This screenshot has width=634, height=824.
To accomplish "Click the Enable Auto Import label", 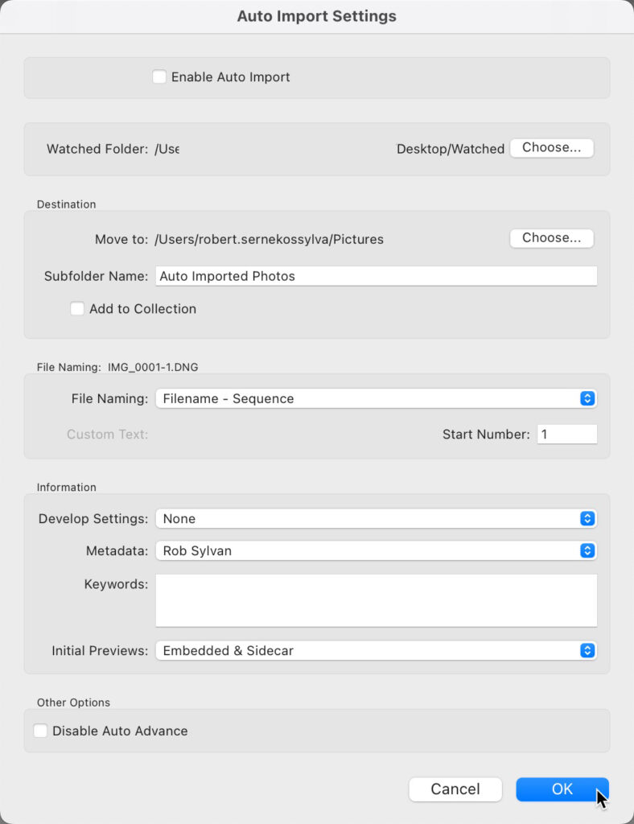I will tap(231, 76).
